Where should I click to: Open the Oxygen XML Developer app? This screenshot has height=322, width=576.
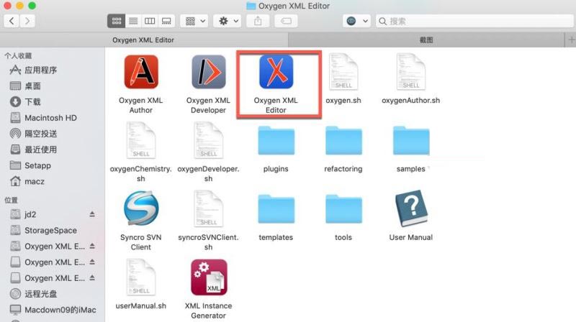tap(209, 72)
